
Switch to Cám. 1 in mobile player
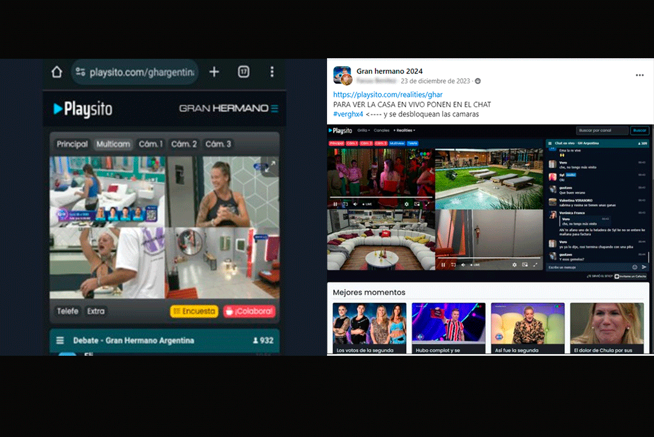(x=151, y=144)
